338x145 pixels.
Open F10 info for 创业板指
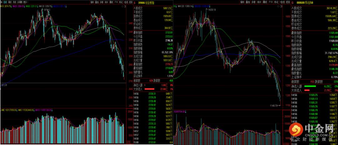pyautogui.click(x=116, y=2)
